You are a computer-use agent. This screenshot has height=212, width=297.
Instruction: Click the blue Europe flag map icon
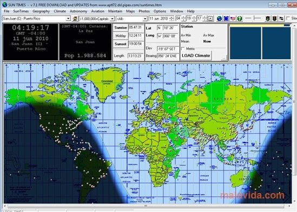[x=226, y=18]
